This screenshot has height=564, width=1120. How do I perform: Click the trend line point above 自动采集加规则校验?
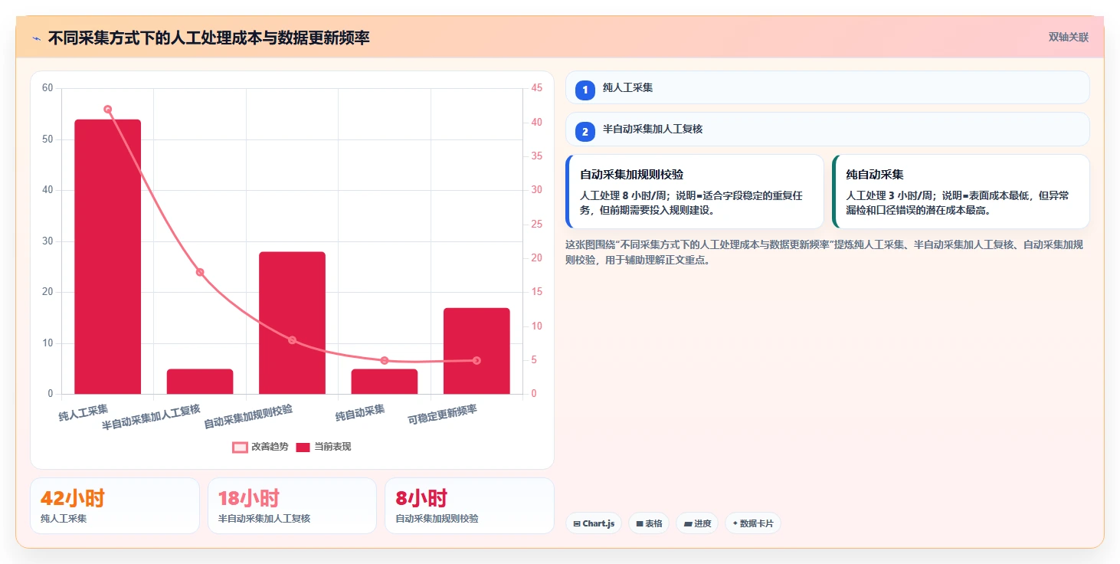[x=292, y=339]
